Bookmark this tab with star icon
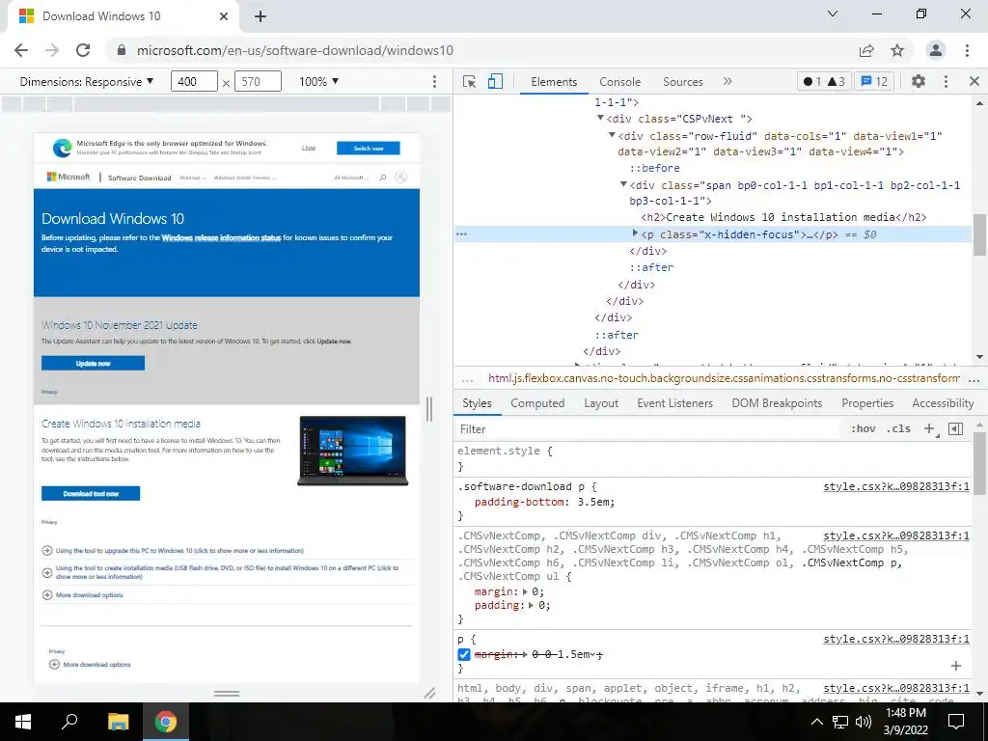This screenshot has height=741, width=988. coord(897,50)
